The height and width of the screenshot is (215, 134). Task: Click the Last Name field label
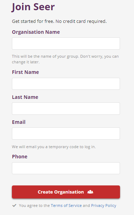pyautogui.click(x=25, y=97)
